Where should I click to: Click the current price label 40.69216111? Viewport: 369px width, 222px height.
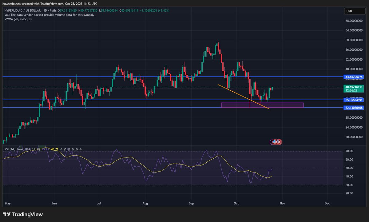[354, 89]
